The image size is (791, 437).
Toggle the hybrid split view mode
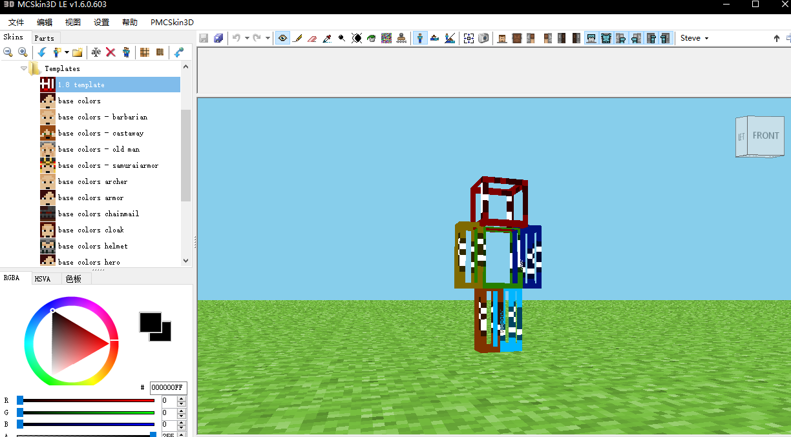point(450,38)
